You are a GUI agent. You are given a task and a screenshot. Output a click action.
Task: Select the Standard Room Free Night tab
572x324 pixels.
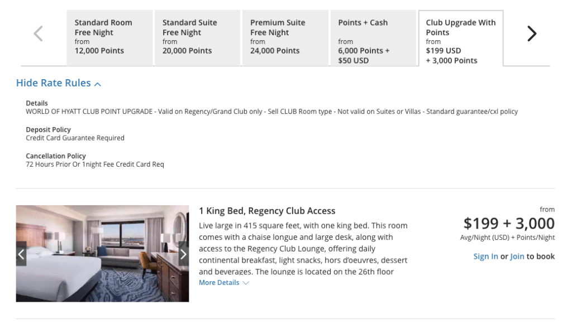109,37
